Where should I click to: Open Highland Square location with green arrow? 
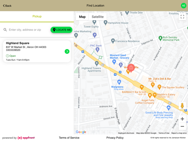click(67, 51)
